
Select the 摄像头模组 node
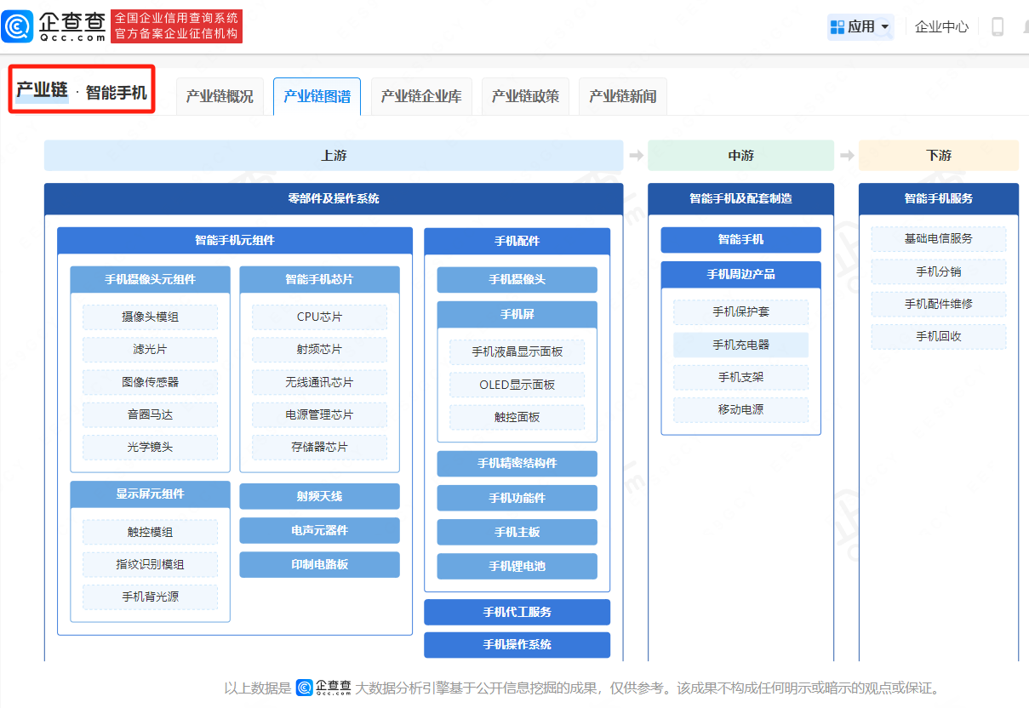150,317
